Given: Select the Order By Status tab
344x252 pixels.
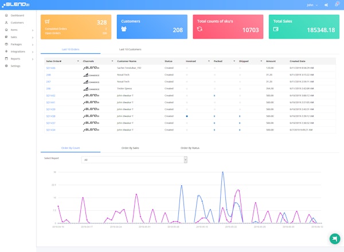Looking at the screenshot, I should [190, 148].
